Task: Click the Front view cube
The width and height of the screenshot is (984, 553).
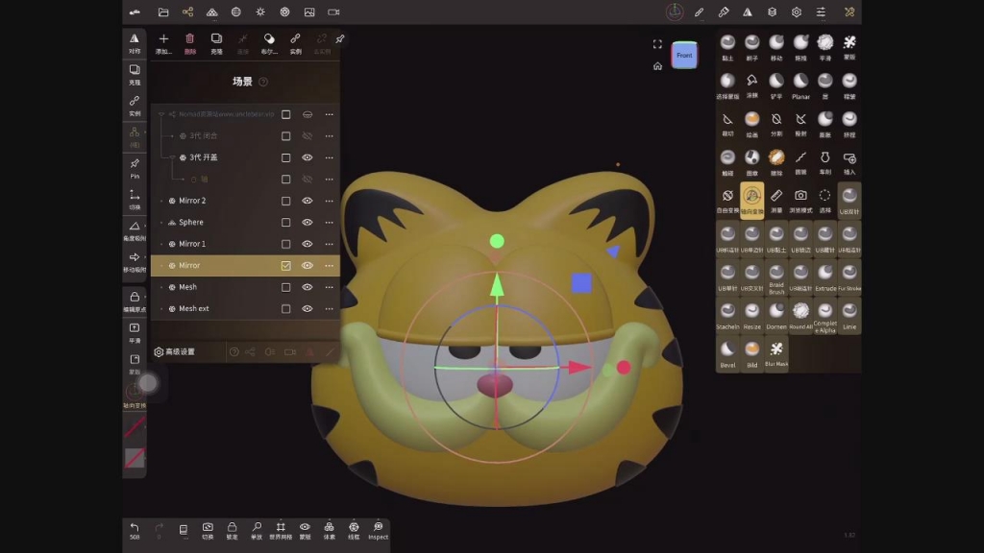Action: [x=684, y=55]
